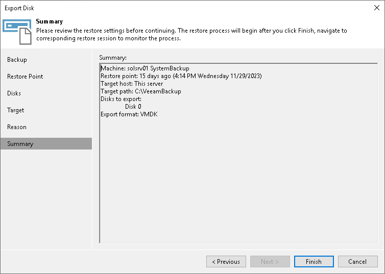Viewport: 385px width, 274px height.
Task: Click the Previous button
Action: pos(226,261)
